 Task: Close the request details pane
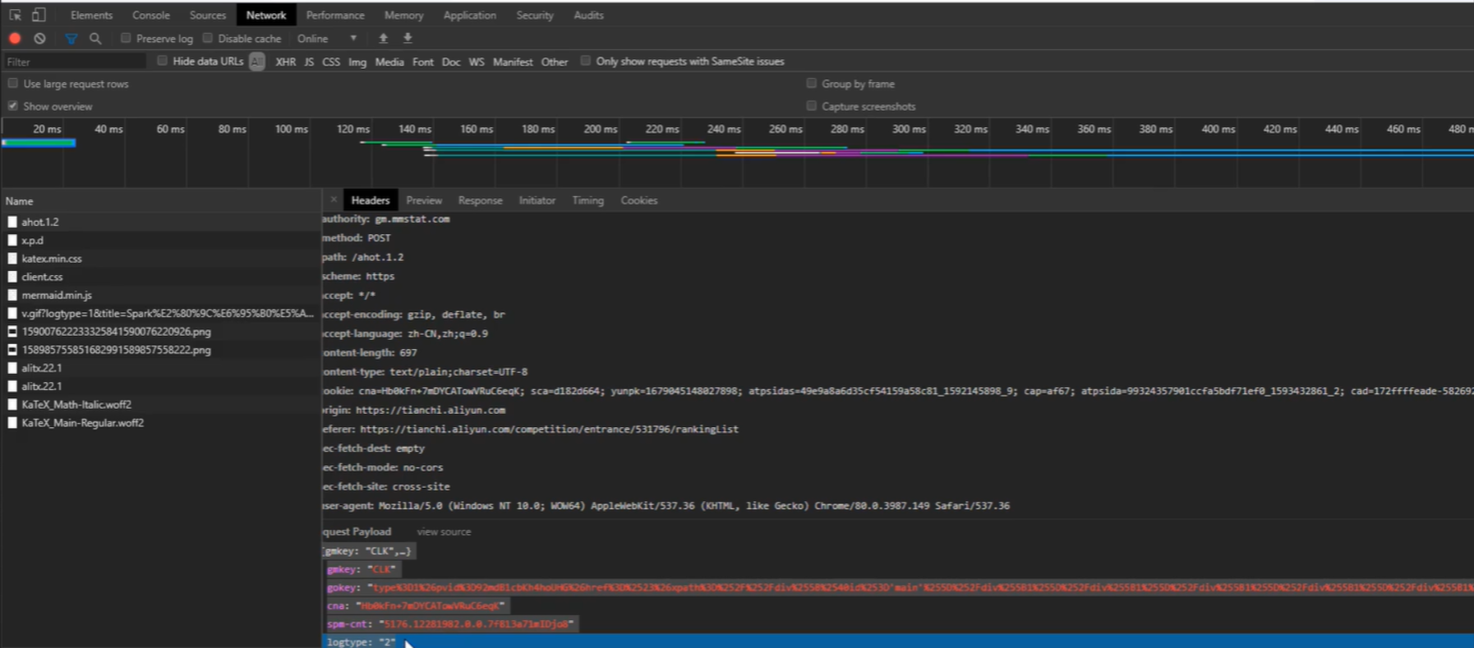tap(334, 200)
